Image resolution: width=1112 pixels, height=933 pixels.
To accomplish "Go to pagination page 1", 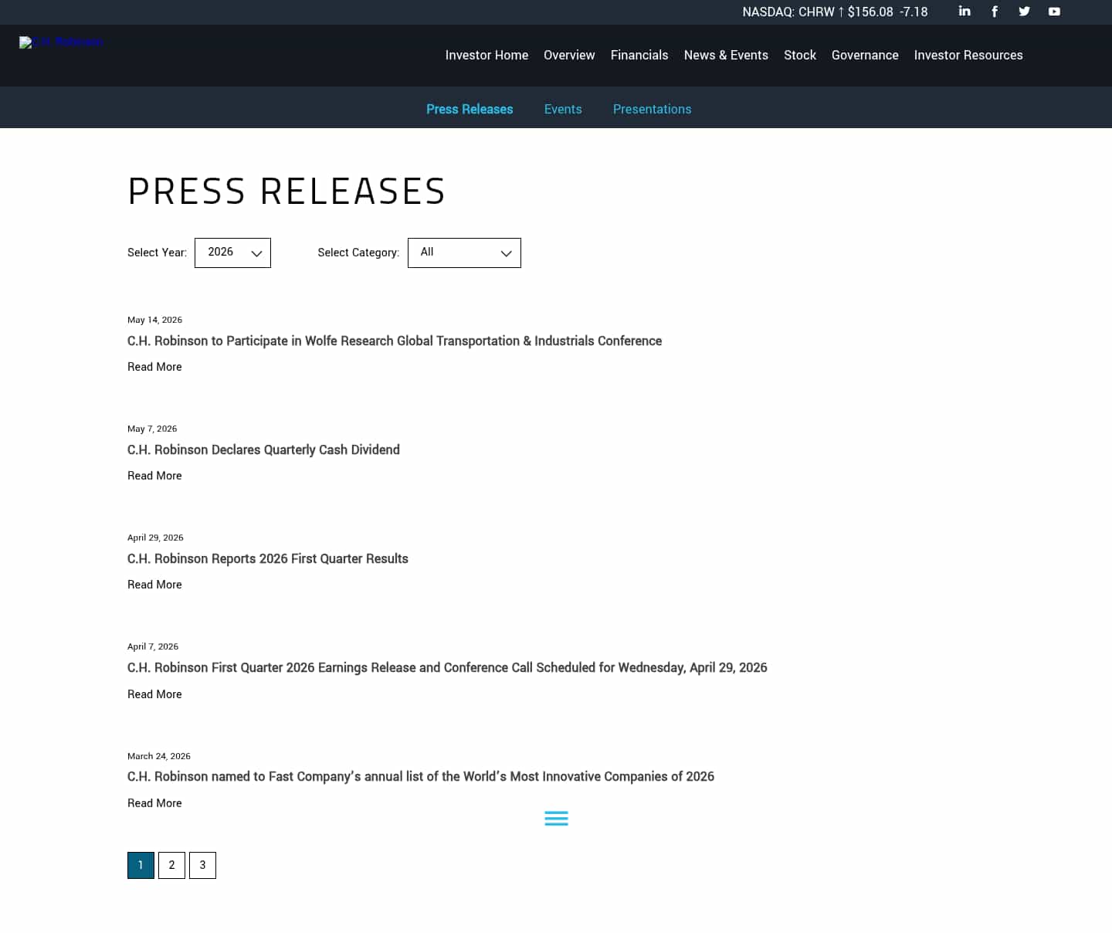I will 141,865.
